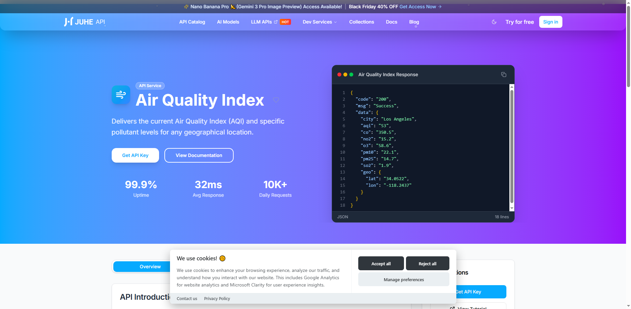This screenshot has height=309, width=631.
Task: Click the View Tutorial external link icon
Action: [x=453, y=308]
